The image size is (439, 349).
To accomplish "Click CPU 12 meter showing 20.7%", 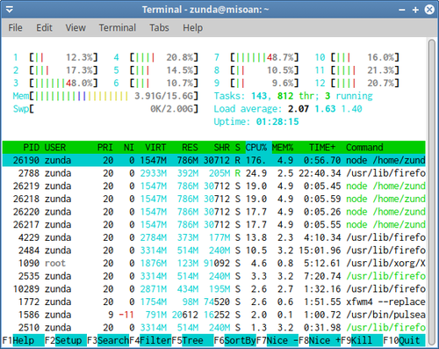I will 357,83.
